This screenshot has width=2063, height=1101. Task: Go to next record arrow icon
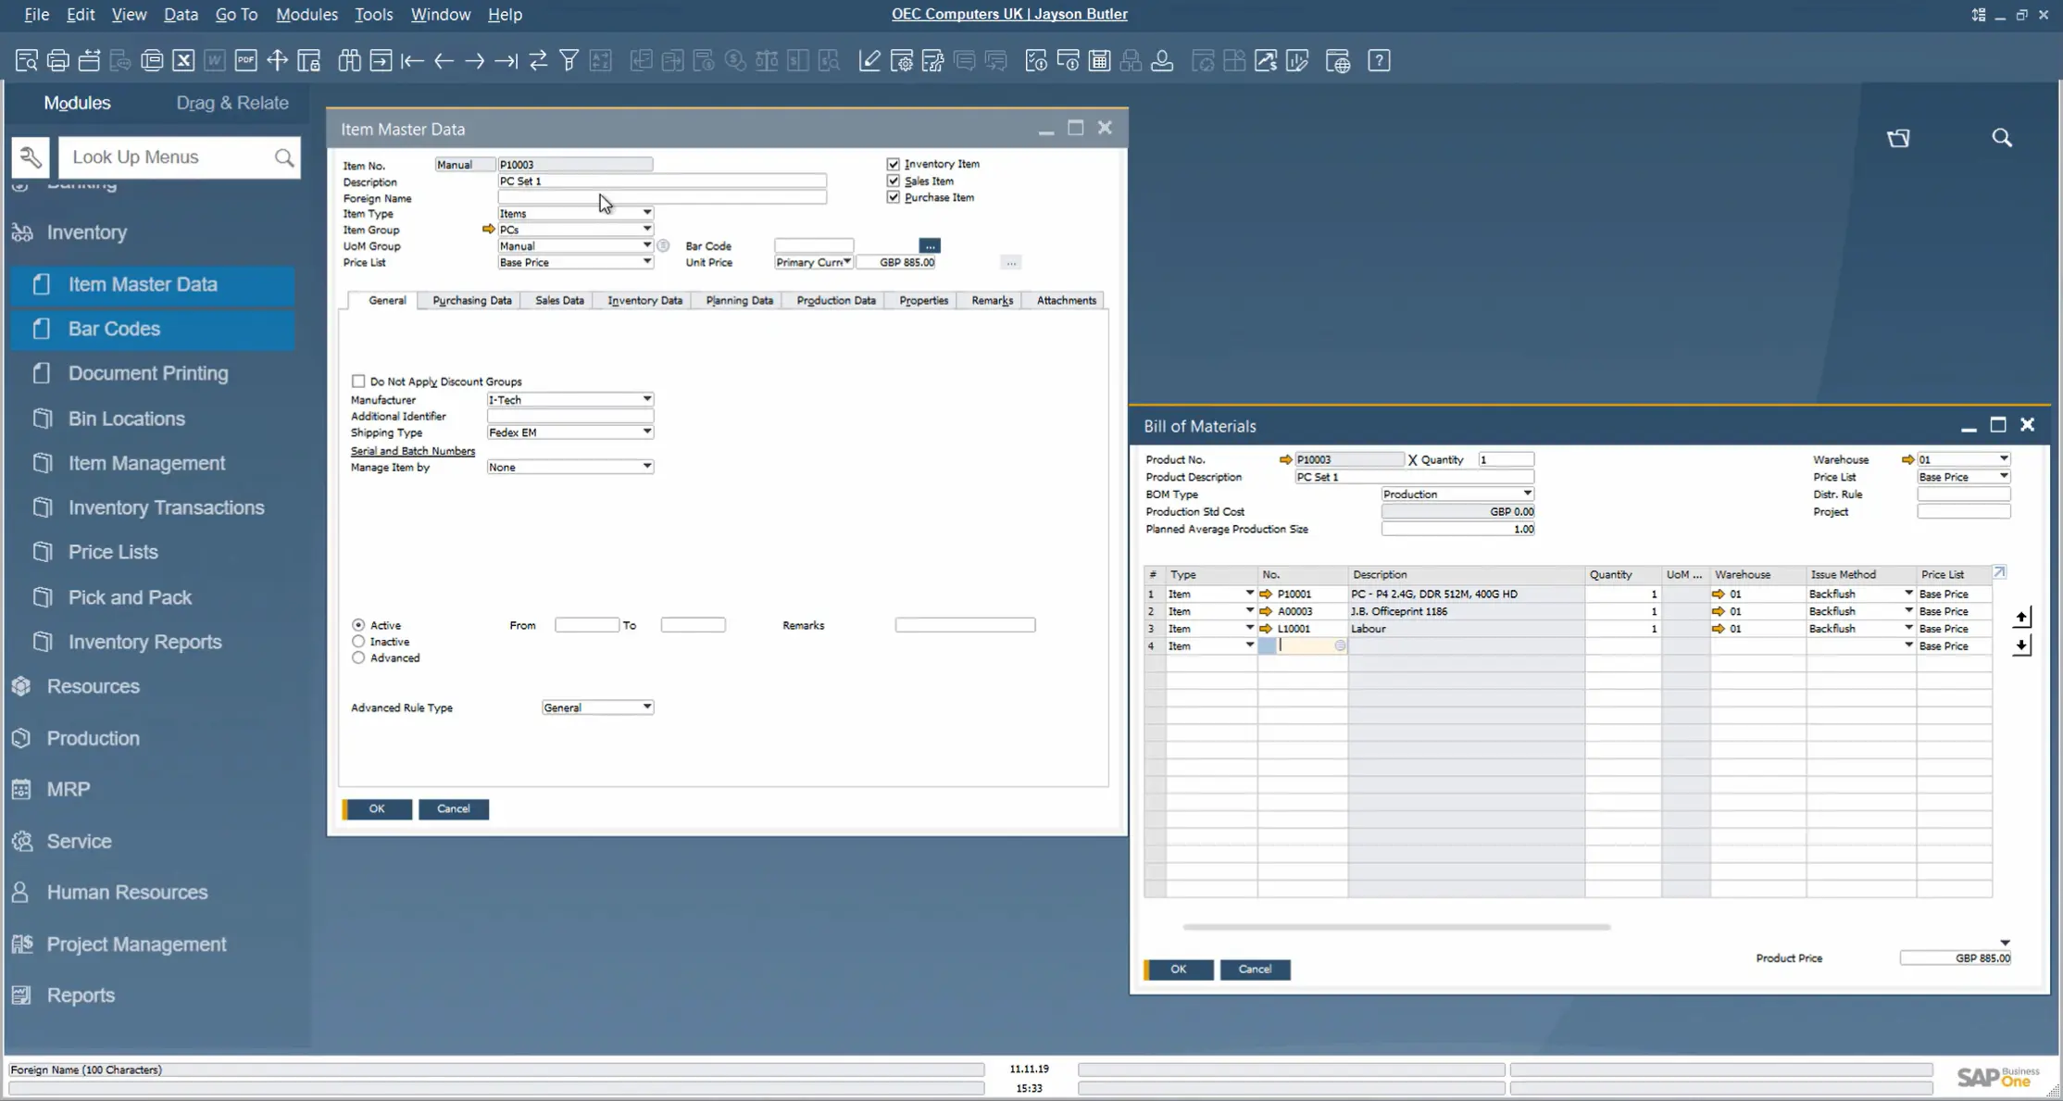coord(475,61)
